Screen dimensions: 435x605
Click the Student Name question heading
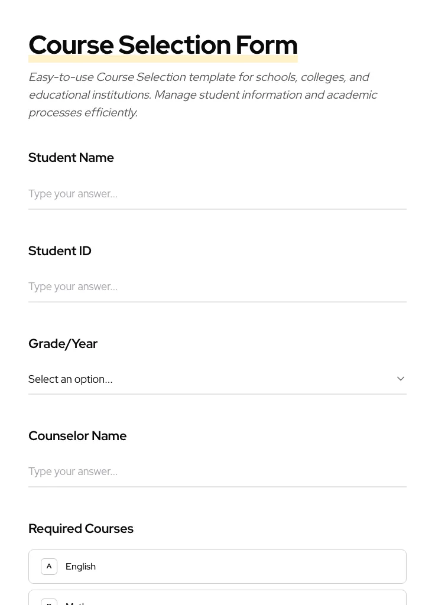pyautogui.click(x=71, y=157)
